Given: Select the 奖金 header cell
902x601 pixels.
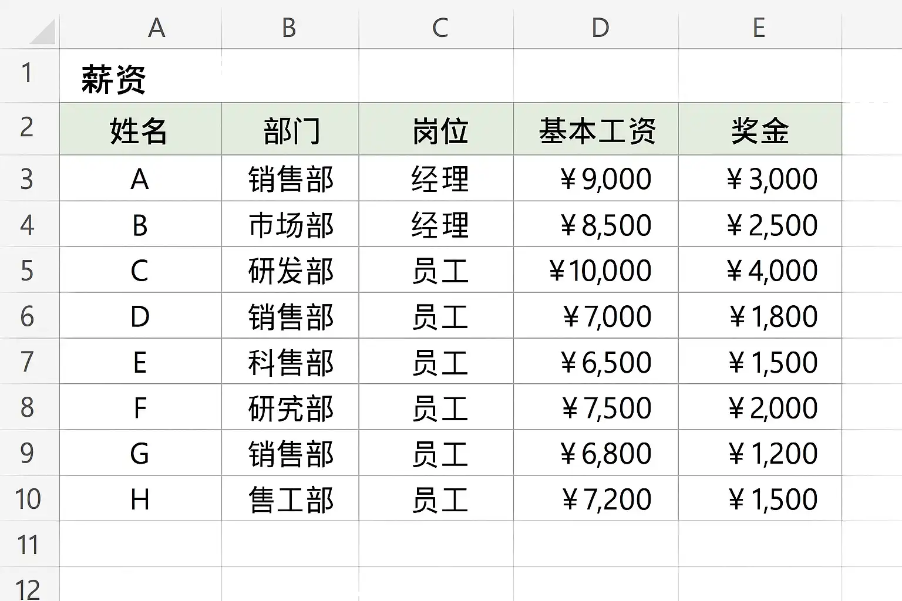Looking at the screenshot, I should point(760,130).
